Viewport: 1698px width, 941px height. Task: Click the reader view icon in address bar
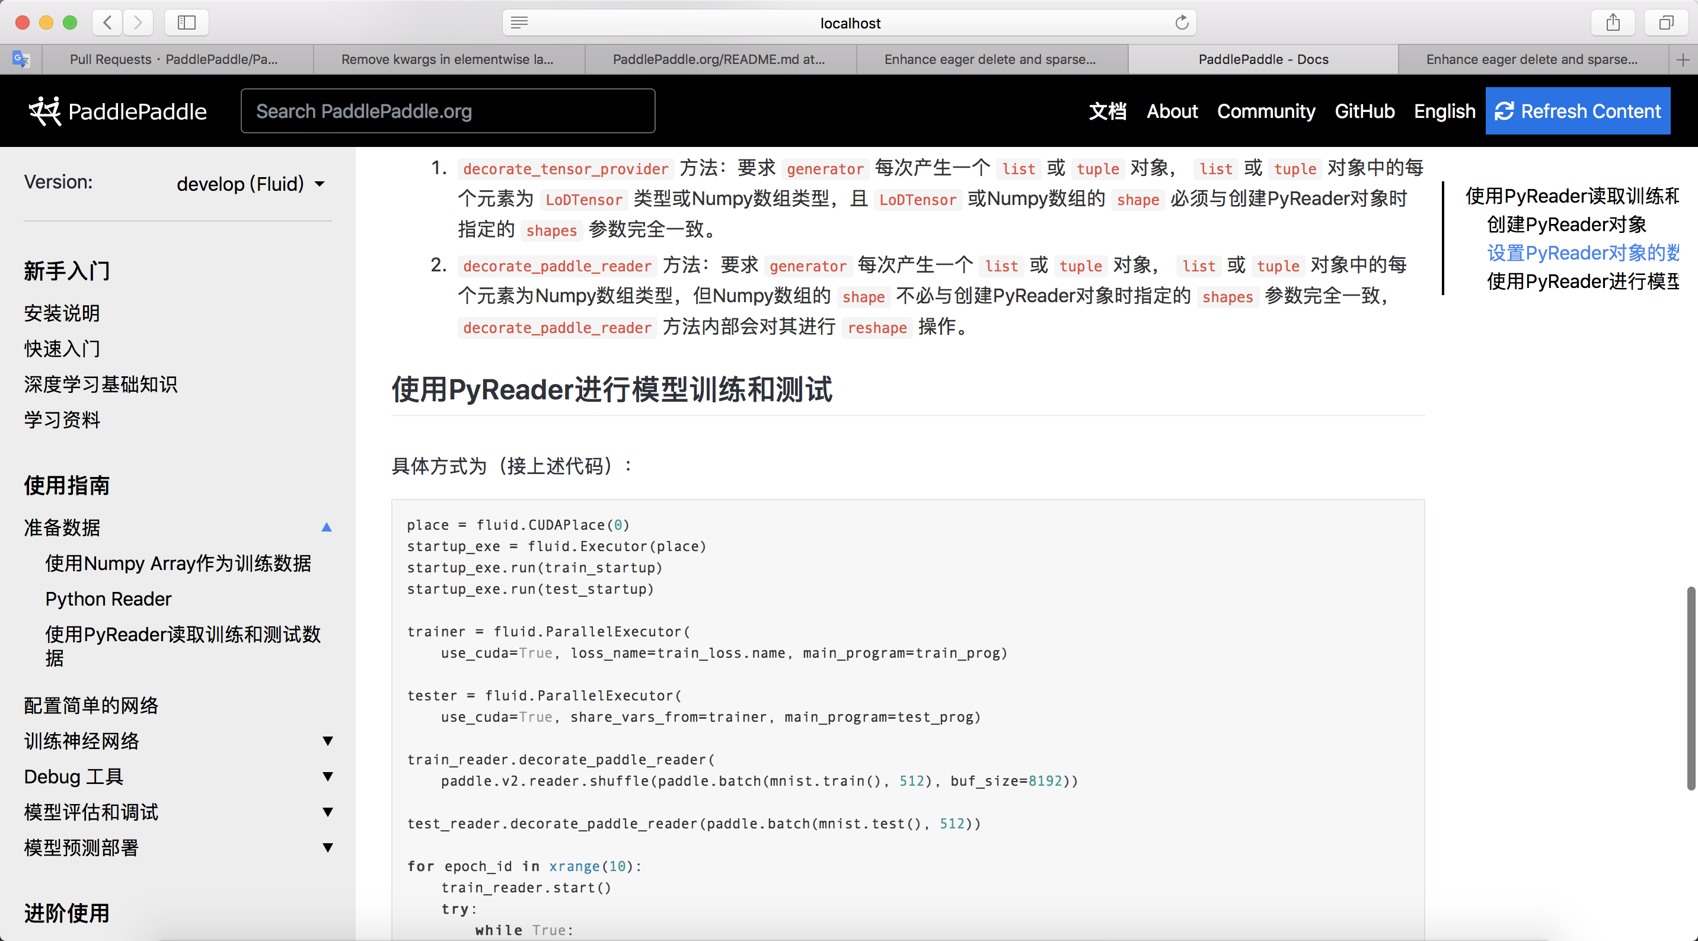(x=519, y=23)
